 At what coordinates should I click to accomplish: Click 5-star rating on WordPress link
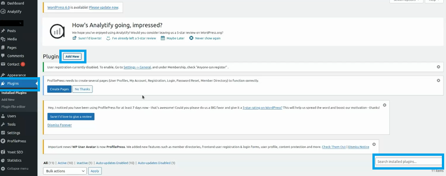[x=262, y=108]
